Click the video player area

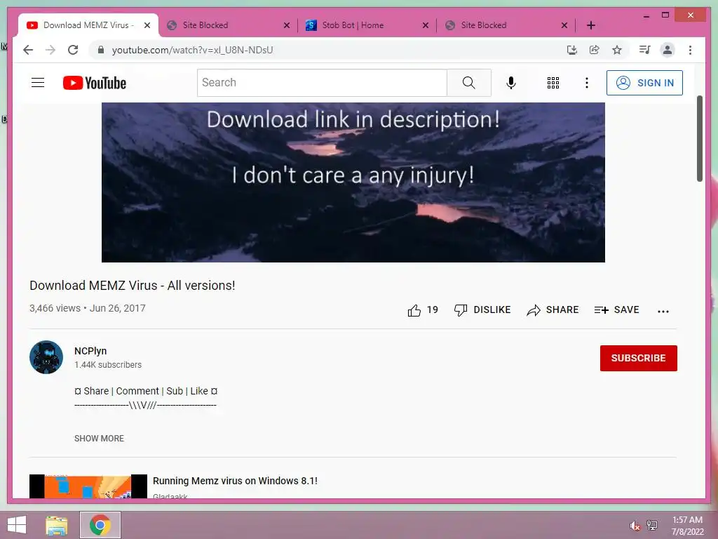[x=353, y=182]
